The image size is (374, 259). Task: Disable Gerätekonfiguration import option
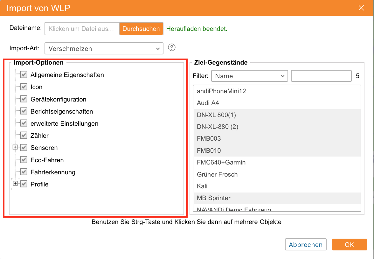tap(24, 99)
